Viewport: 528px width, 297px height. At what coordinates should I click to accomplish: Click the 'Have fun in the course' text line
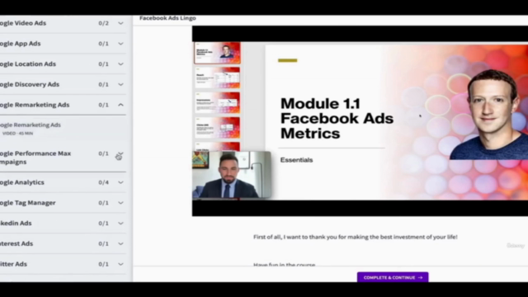(284, 265)
